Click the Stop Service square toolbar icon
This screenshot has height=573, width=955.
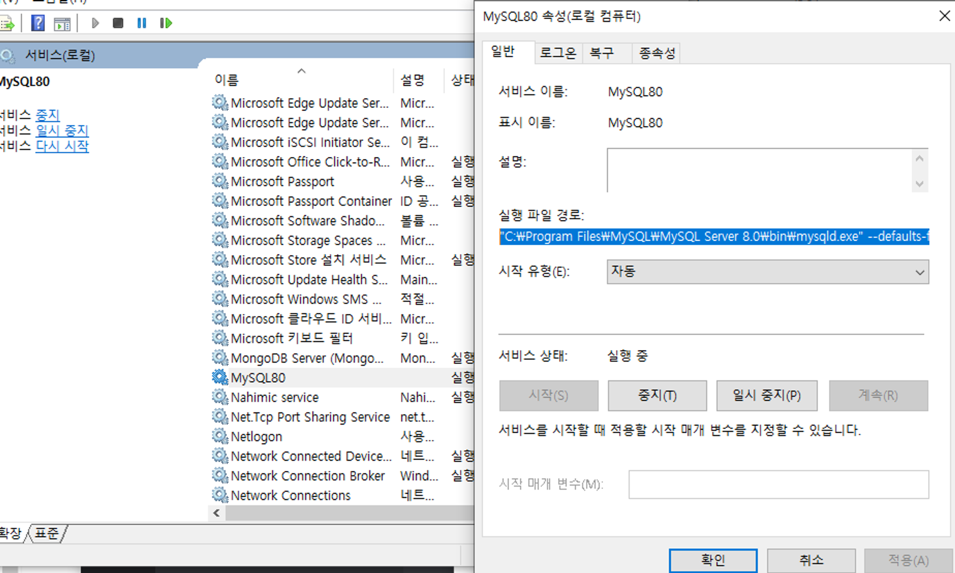(118, 23)
